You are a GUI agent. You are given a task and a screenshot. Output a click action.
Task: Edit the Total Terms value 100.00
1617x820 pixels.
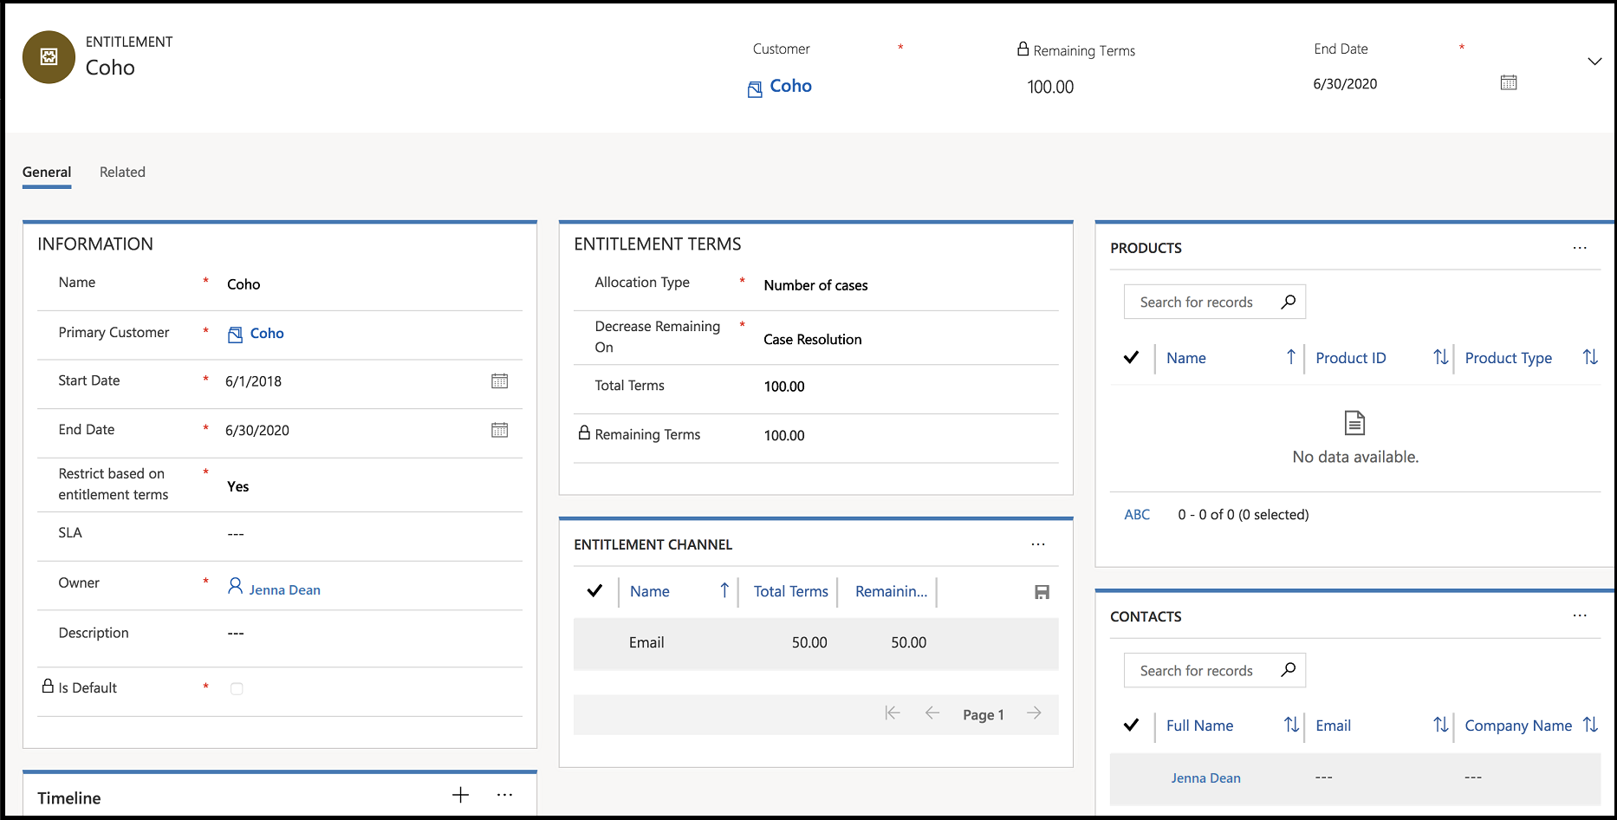(784, 387)
